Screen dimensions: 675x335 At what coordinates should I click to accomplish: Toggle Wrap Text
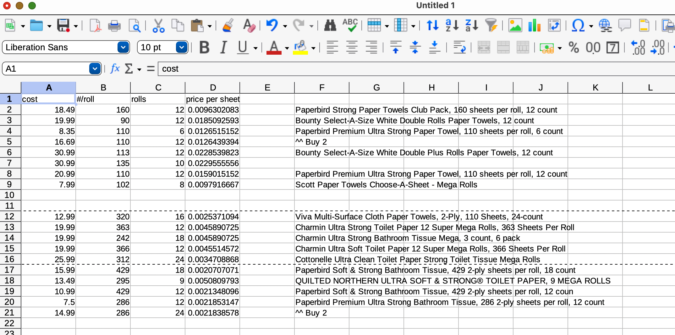point(459,48)
